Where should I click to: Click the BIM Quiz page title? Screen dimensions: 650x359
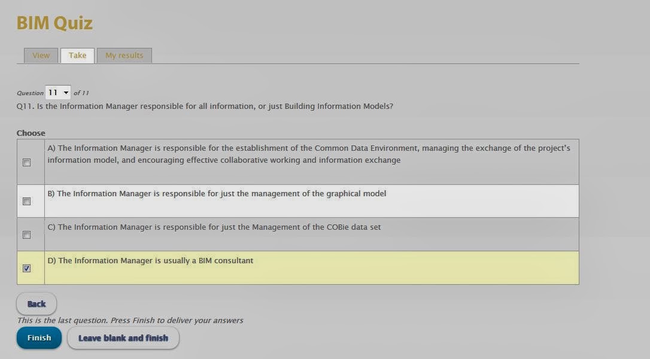pos(54,23)
